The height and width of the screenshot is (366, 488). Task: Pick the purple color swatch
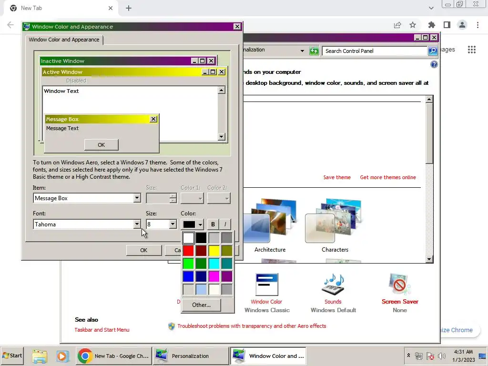pos(227,276)
